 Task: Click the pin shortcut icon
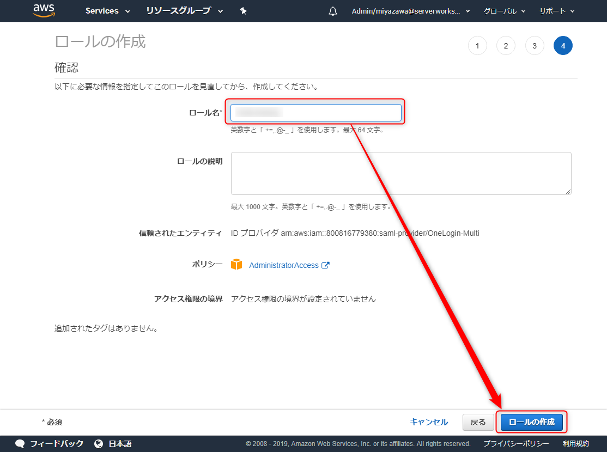coord(243,11)
